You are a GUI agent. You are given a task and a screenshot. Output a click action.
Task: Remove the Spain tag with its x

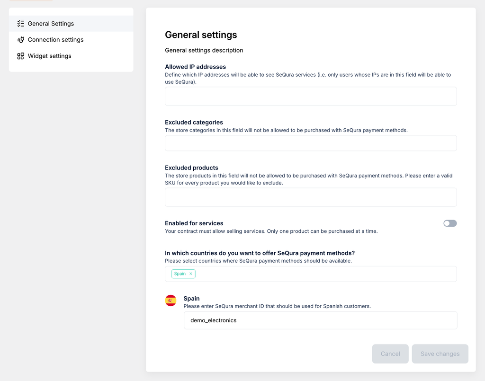[191, 274]
